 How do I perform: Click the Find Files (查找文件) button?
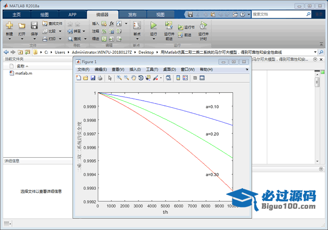[52, 23]
